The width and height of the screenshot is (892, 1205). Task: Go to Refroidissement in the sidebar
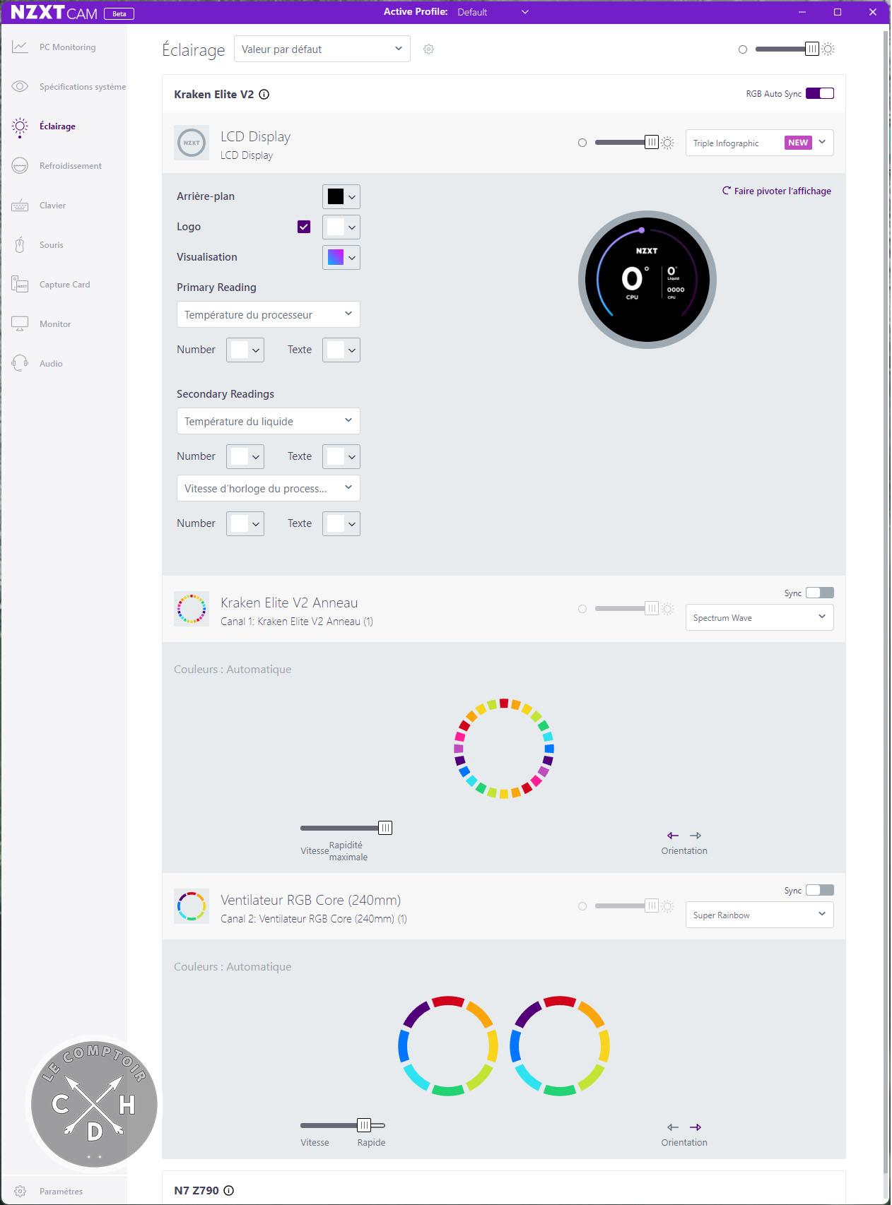(x=70, y=166)
